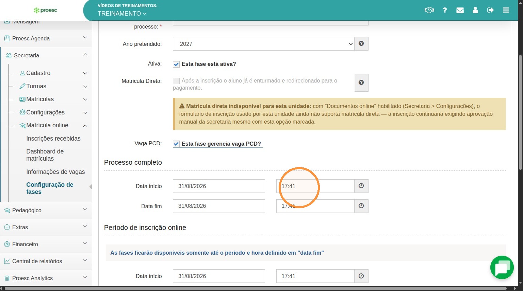Screen dimensions: 523x291
Task: Expand the TREINAMENTO dropdown in header
Action: (122, 14)
